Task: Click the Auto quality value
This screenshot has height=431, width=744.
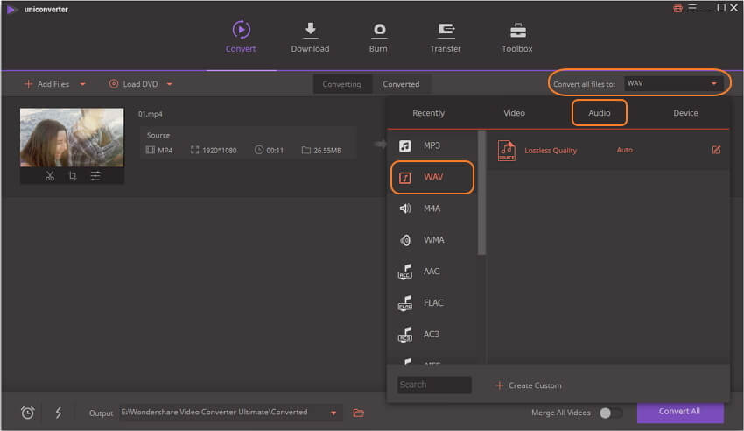Action: [x=624, y=150]
